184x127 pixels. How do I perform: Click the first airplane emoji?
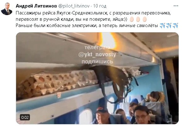click(162, 25)
